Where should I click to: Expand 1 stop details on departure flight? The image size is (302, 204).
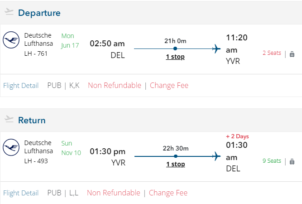pos(175,57)
